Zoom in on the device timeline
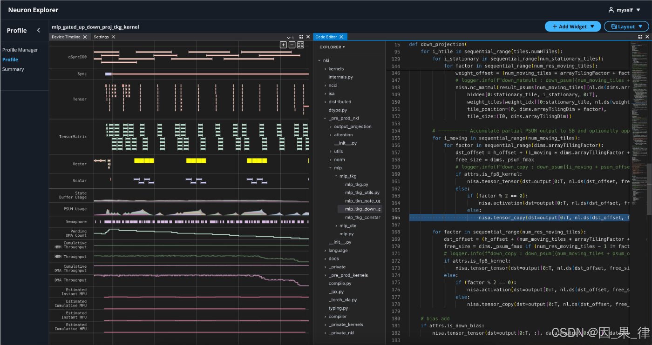652x345 pixels. click(x=283, y=45)
